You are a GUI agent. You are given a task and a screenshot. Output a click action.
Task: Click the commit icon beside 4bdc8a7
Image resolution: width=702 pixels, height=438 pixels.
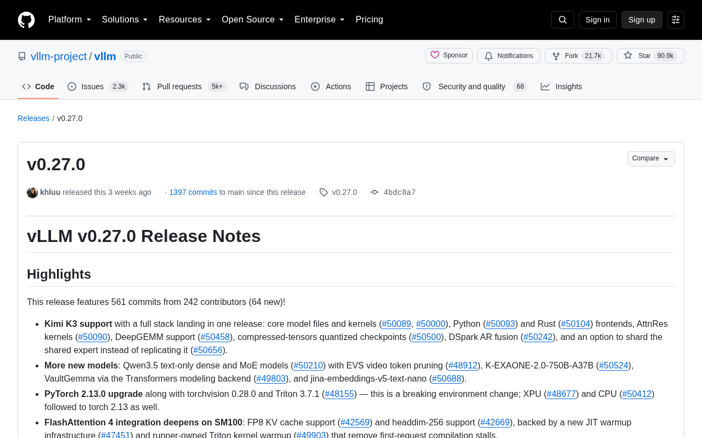375,192
